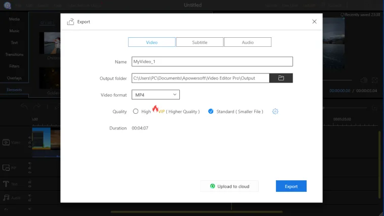Click the Upload to cloud button

pos(229,186)
